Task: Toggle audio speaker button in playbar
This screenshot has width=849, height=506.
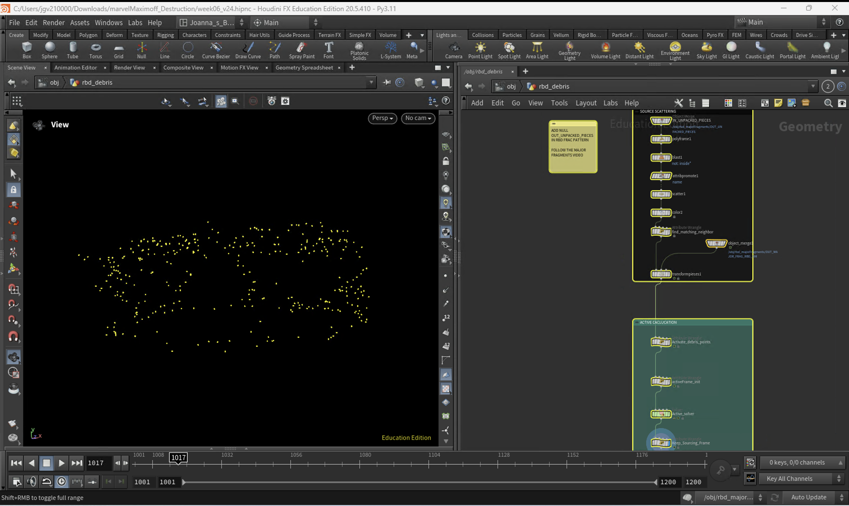Action: 32,482
